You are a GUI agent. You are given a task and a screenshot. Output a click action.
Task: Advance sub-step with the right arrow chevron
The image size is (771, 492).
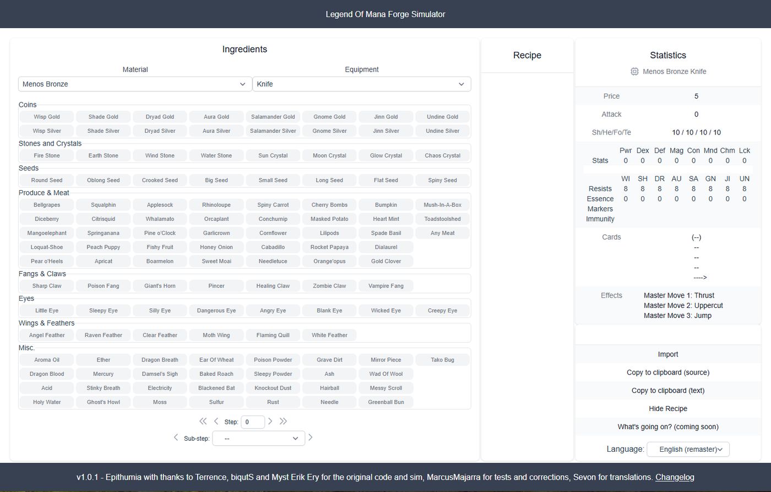[310, 437]
